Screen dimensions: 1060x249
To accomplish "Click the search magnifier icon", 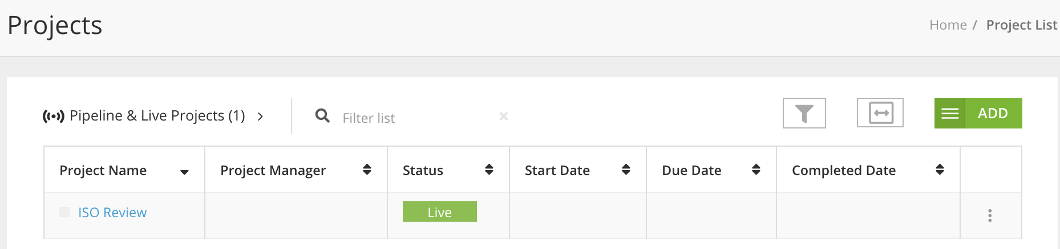I will tap(322, 116).
